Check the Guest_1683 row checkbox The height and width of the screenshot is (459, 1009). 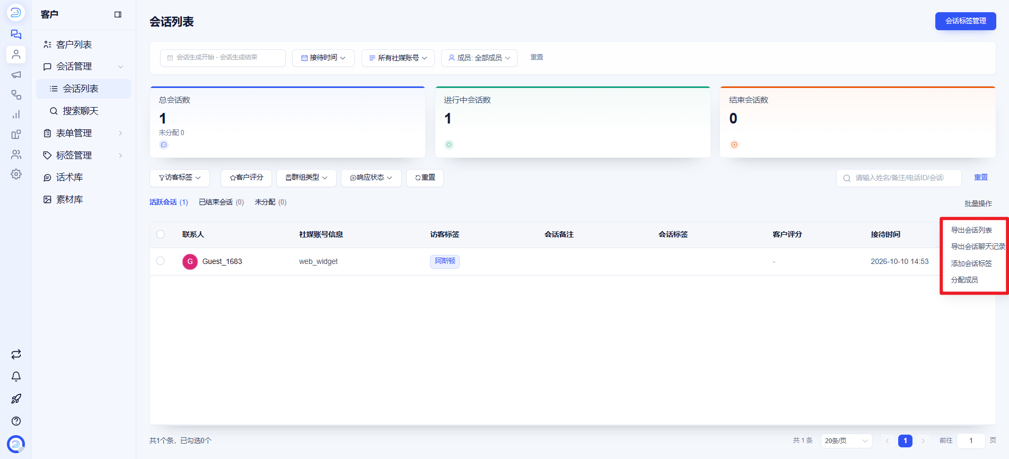point(161,261)
